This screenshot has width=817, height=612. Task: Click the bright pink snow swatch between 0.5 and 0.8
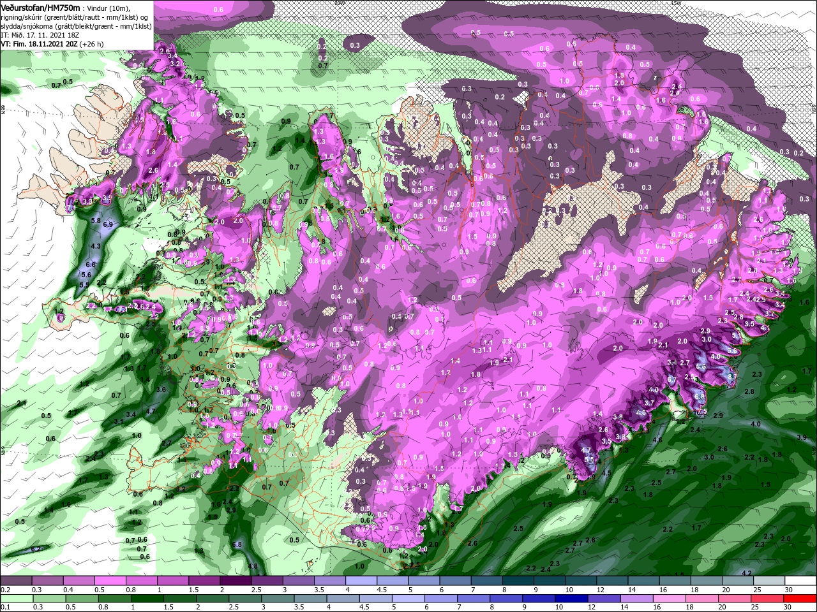(110, 581)
